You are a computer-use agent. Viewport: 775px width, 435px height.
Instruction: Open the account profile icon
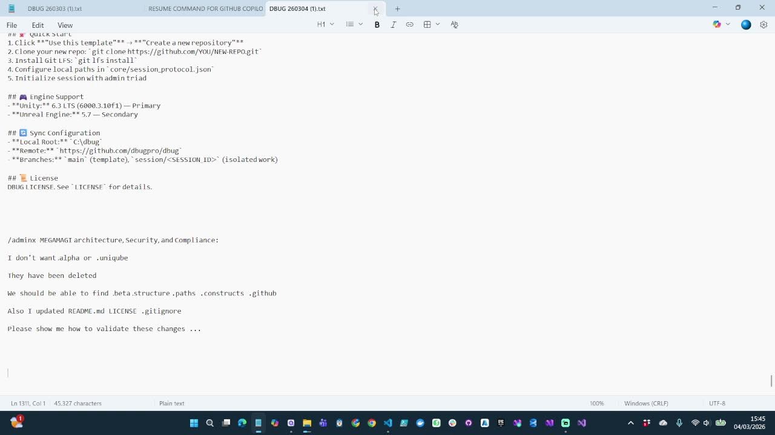[x=746, y=25]
